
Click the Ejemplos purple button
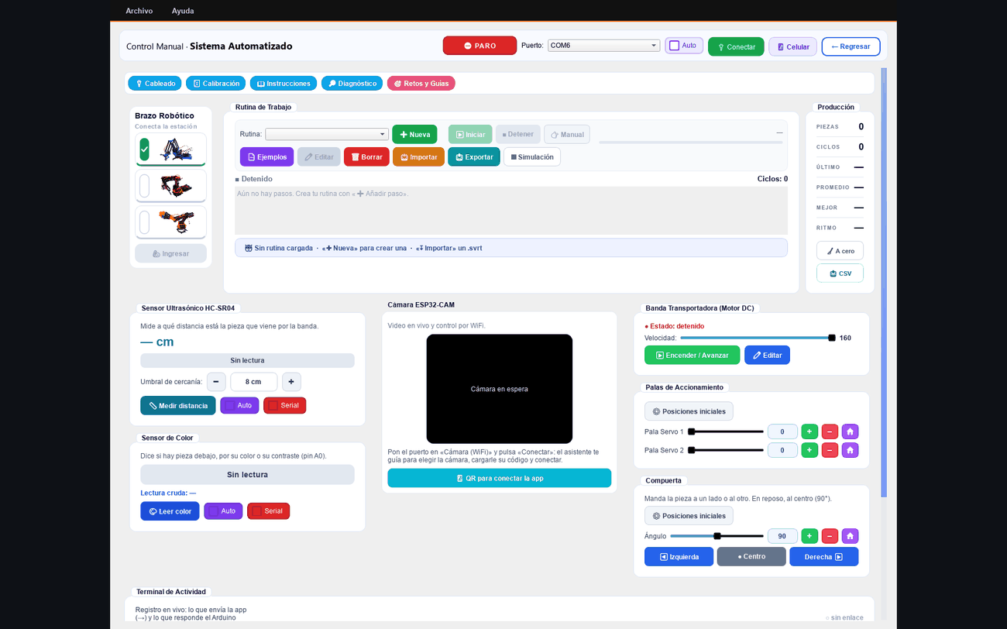pos(266,156)
